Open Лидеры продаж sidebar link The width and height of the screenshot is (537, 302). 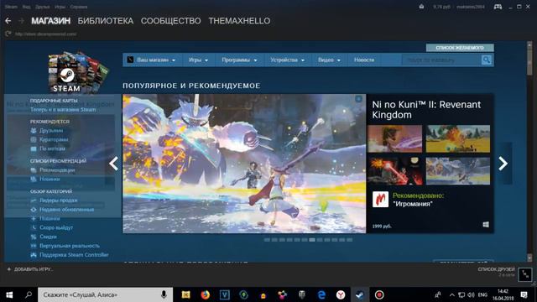58,200
